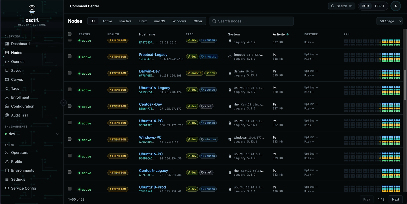This screenshot has width=407, height=204.
Task: Click the freebsd OS icon for Freebsd-Legacy
Action: coord(230,57)
